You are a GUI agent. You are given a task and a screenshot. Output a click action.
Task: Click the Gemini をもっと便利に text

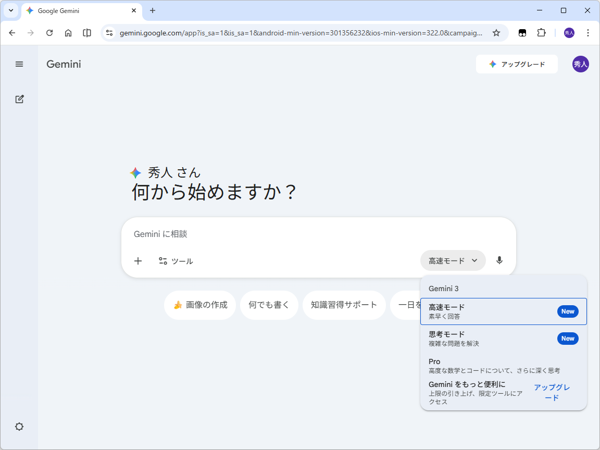(x=467, y=384)
